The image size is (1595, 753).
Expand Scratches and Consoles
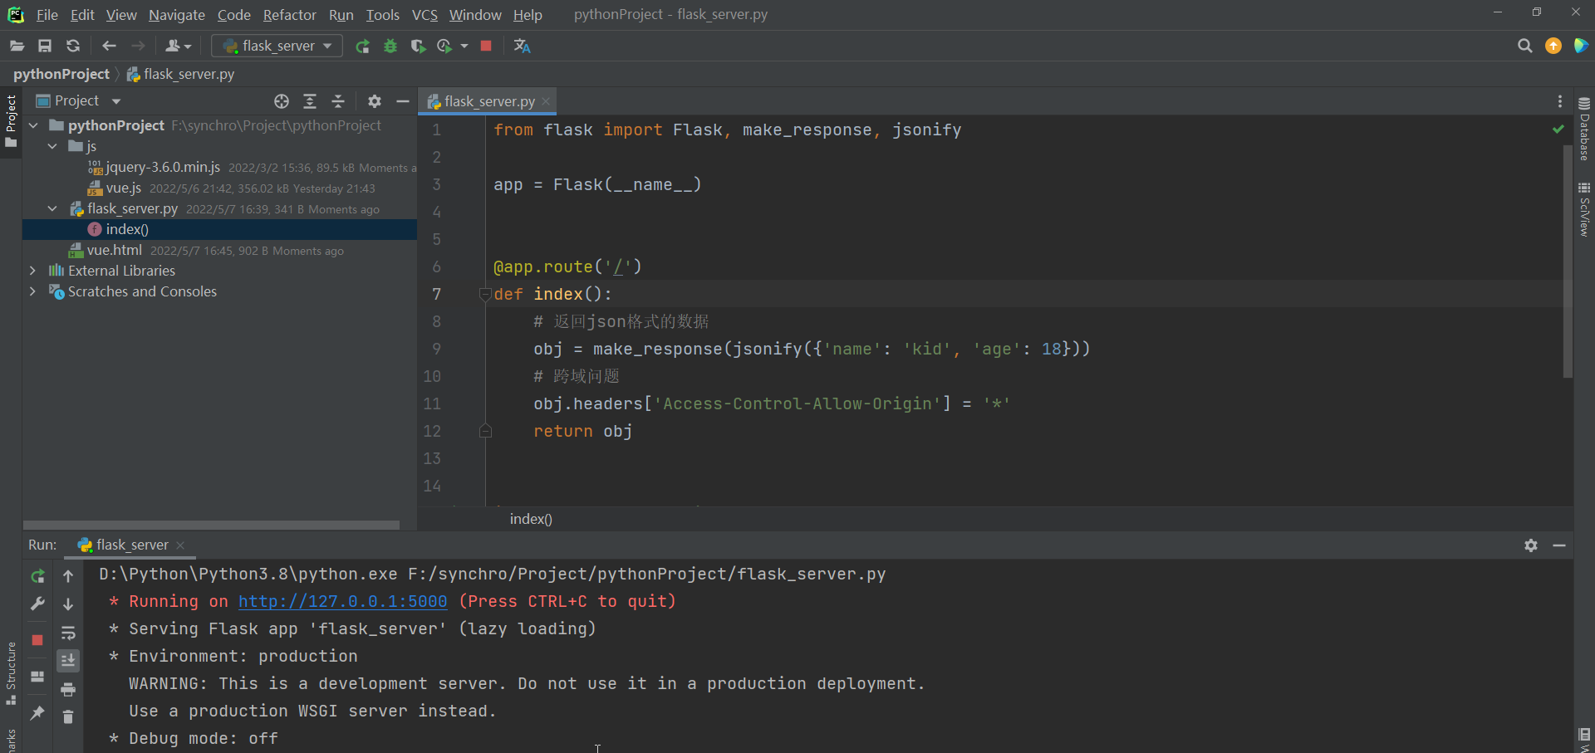tap(32, 291)
